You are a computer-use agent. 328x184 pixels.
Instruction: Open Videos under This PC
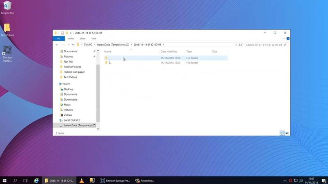tap(68, 115)
